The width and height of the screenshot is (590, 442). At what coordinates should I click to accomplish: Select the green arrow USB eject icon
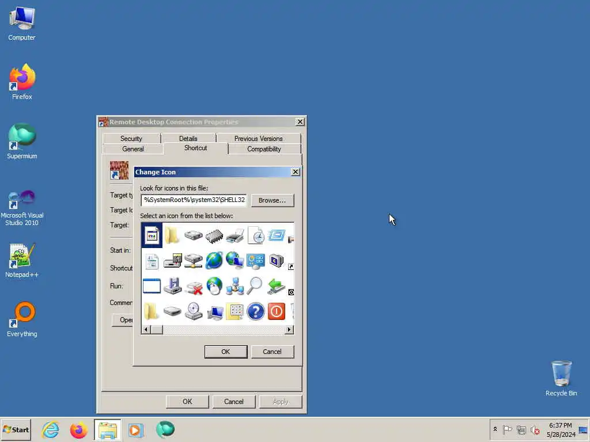tap(277, 286)
